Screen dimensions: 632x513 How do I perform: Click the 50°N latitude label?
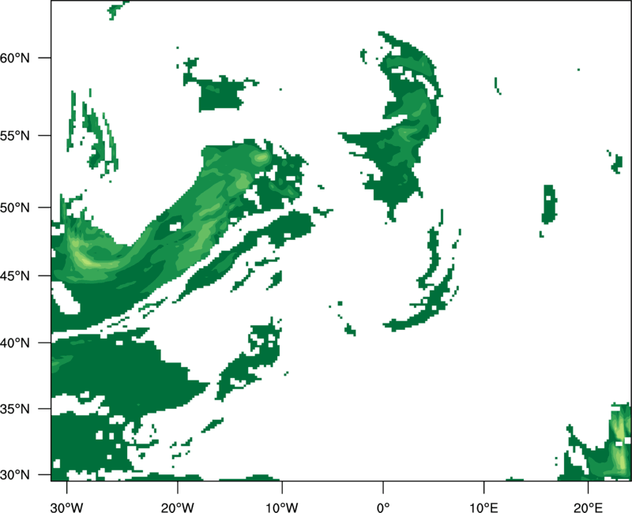[15, 208]
